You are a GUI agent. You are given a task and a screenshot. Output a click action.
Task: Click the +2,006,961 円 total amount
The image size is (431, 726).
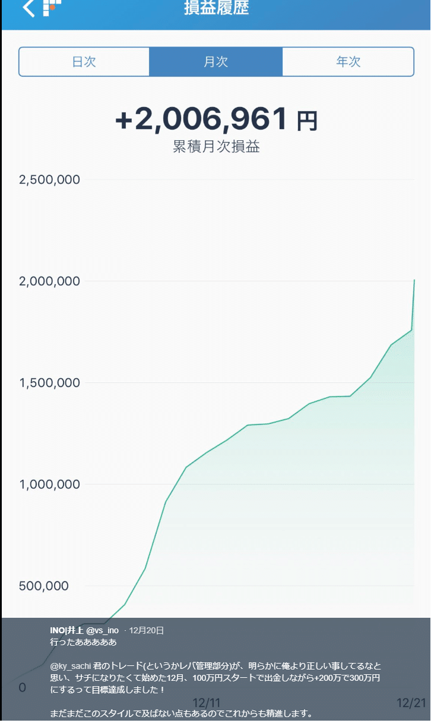pyautogui.click(x=216, y=120)
